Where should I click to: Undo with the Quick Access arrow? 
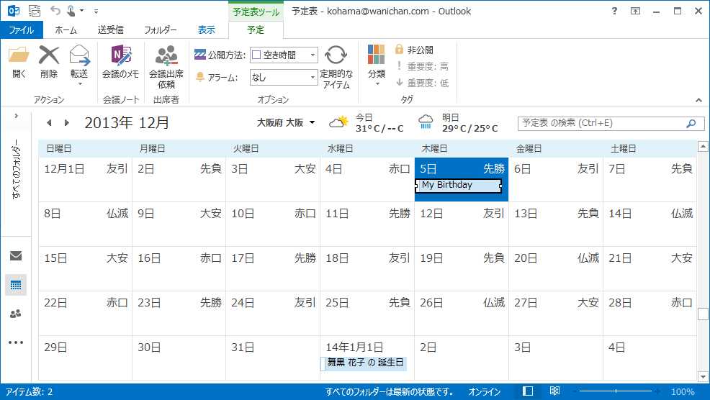pos(55,10)
